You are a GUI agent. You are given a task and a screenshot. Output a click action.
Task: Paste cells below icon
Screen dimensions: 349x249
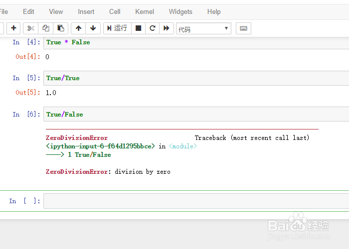(x=60, y=28)
